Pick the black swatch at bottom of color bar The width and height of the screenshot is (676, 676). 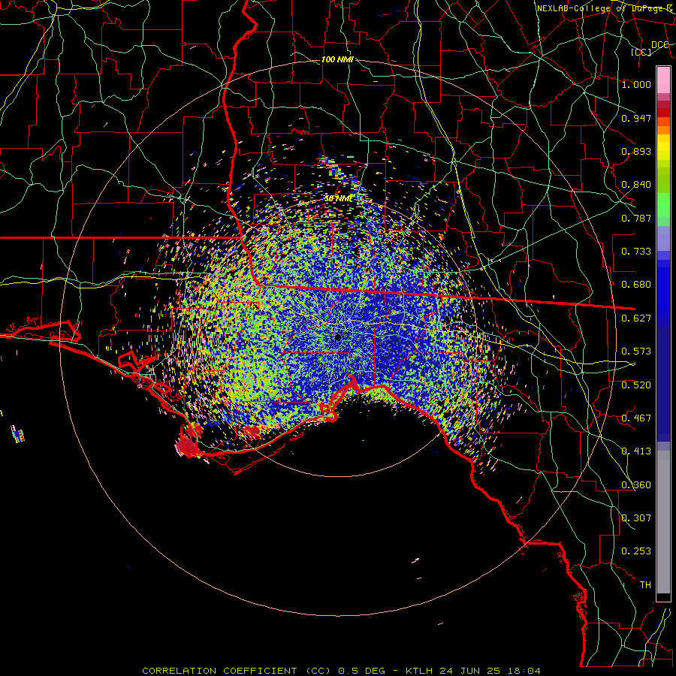(x=663, y=597)
